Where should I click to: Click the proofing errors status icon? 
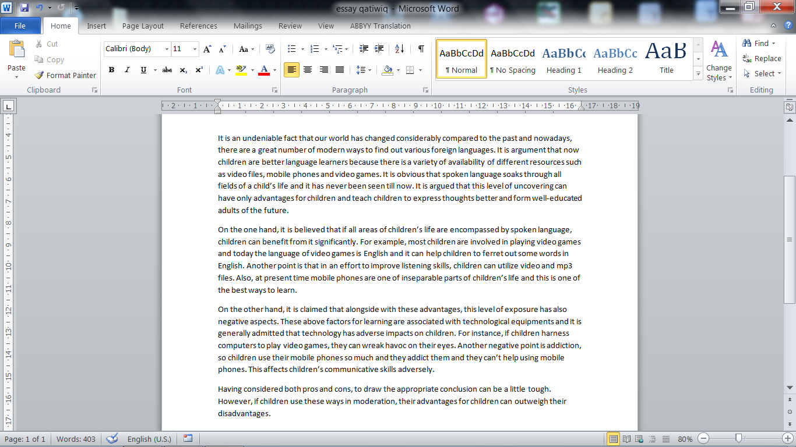point(112,439)
